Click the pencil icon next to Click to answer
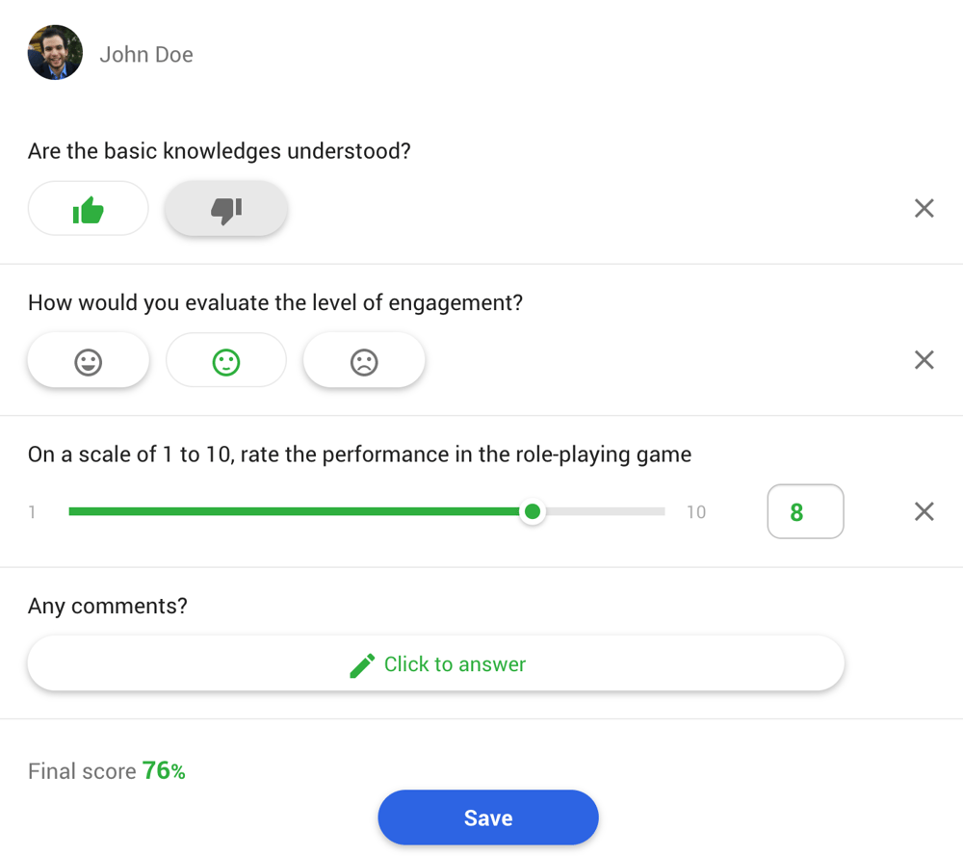The width and height of the screenshot is (963, 856). point(362,664)
